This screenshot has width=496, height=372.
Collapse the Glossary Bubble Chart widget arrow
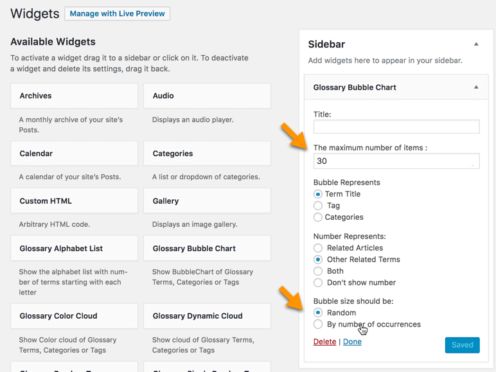(476, 87)
